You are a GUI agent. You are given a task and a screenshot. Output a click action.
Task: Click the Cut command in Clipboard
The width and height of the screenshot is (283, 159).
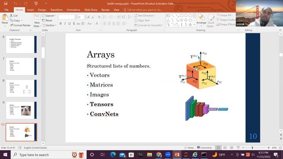pyautogui.click(x=14, y=16)
